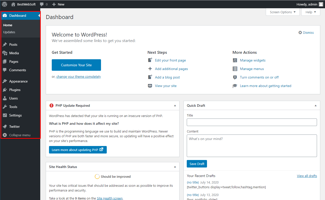Screen dimensions: 325x200
Task: Click the Plugins plug icon
Action: pyautogui.click(x=4, y=90)
